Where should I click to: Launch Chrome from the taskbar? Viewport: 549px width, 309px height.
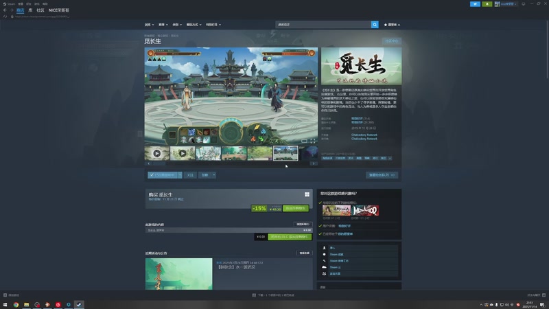click(16, 304)
